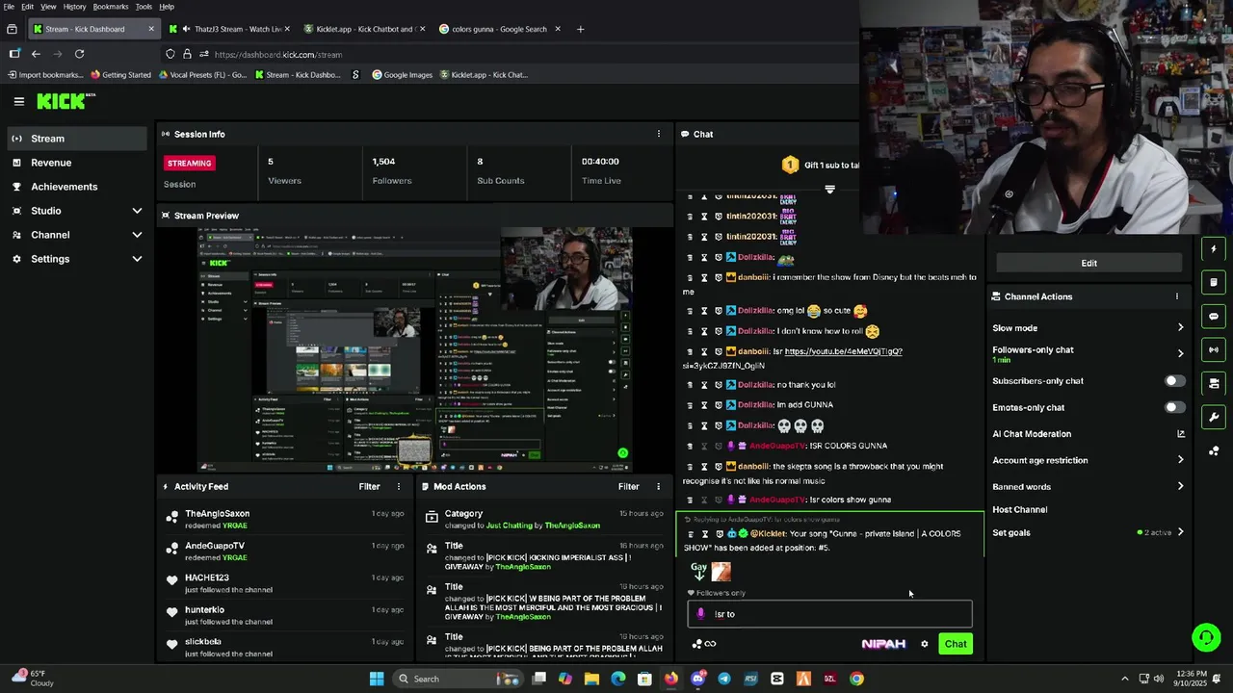The height and width of the screenshot is (693, 1233).
Task: Close the Stream - Kick Dashboard tab
Action: click(150, 29)
